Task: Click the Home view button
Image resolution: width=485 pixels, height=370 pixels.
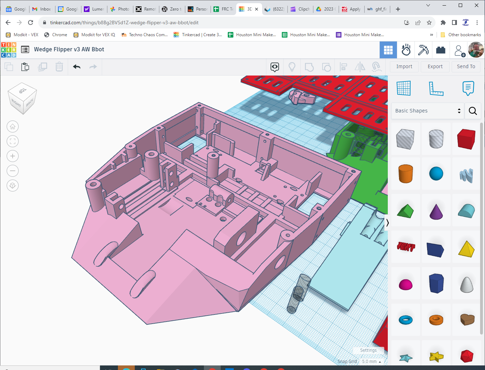Action: click(x=13, y=126)
